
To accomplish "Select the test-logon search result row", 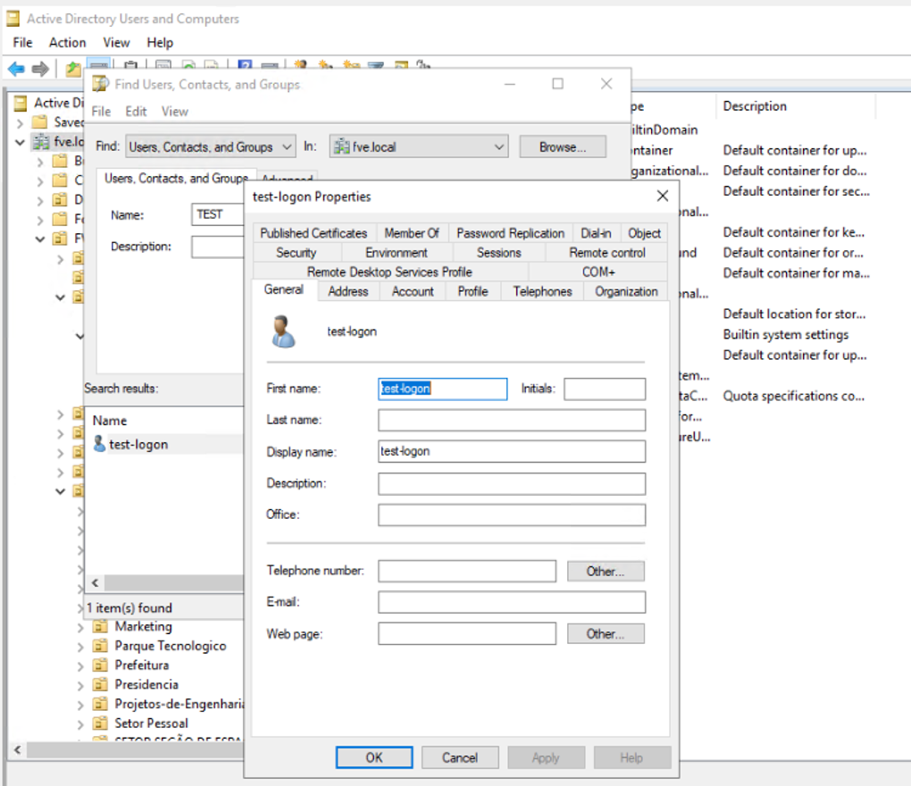I will [x=165, y=445].
